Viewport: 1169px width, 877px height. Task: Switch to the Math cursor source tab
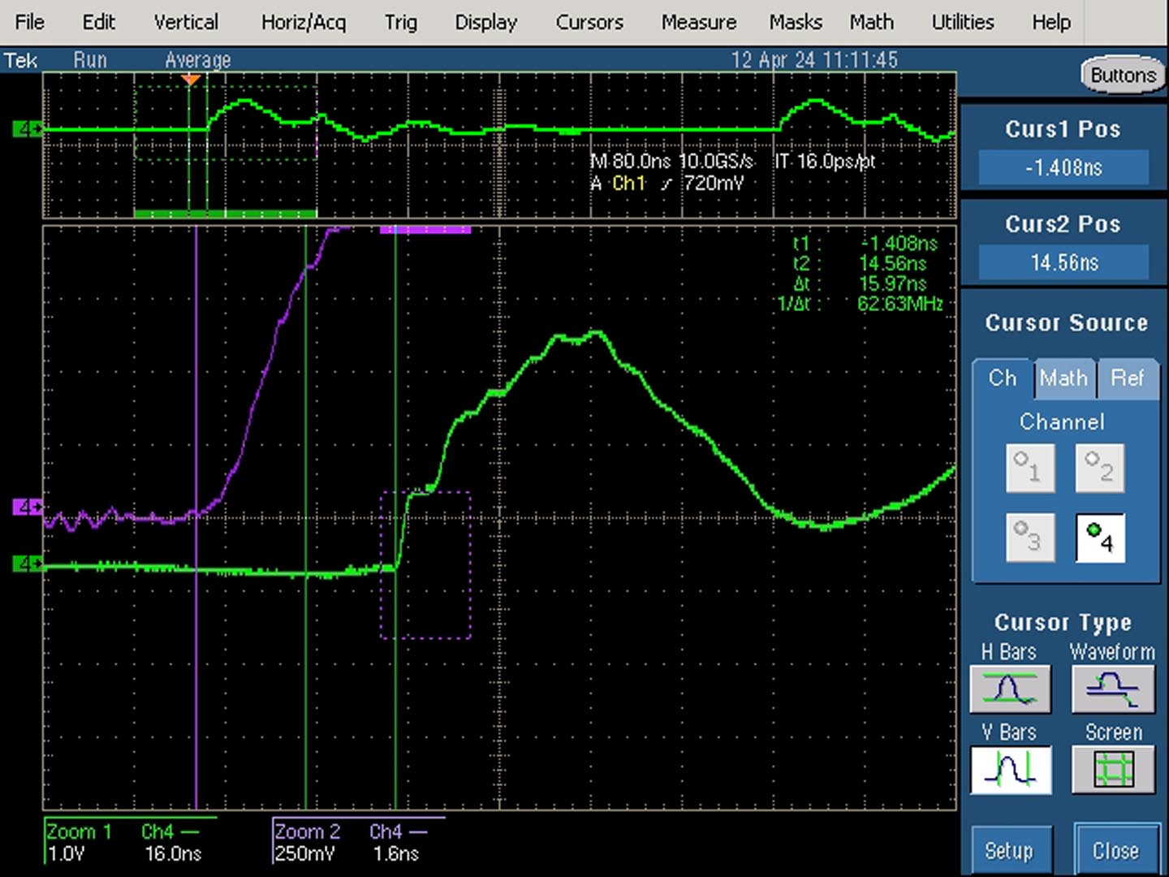click(x=1064, y=378)
